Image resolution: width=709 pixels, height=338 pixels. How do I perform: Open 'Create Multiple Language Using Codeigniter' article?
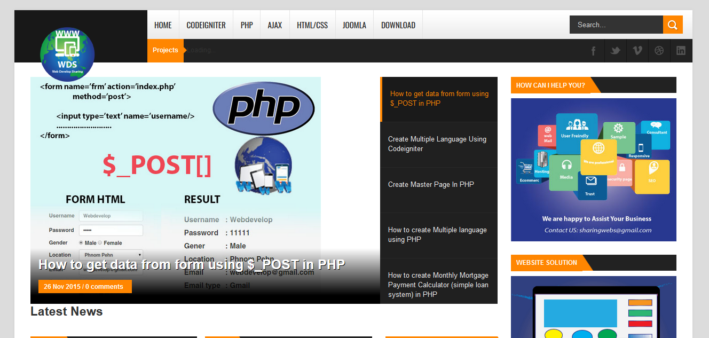pos(437,144)
